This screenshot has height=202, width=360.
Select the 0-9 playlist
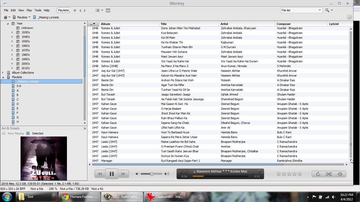[x=19, y=86]
